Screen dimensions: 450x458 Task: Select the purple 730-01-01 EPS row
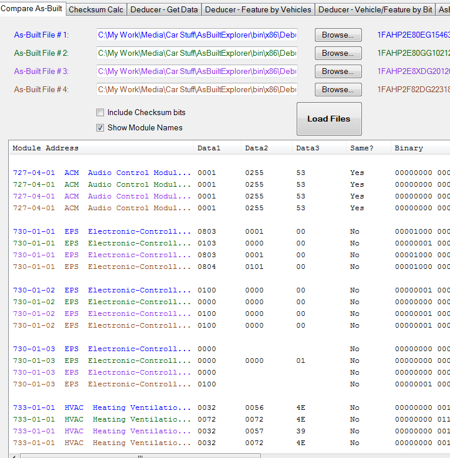click(x=231, y=255)
